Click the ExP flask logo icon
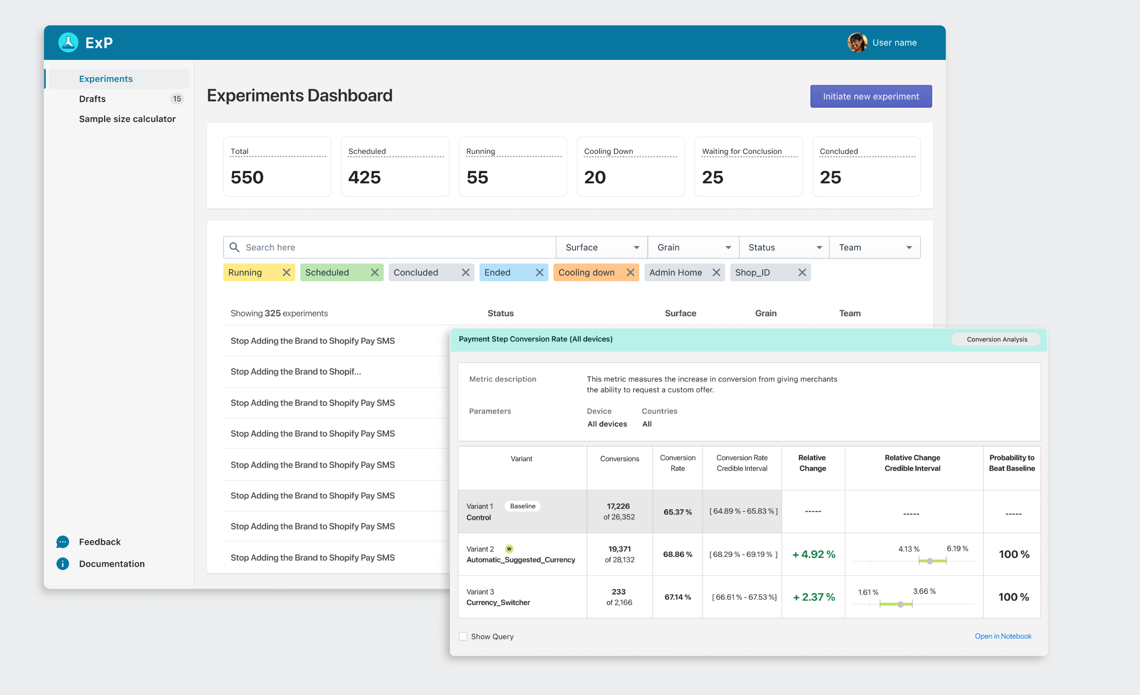 click(x=68, y=43)
